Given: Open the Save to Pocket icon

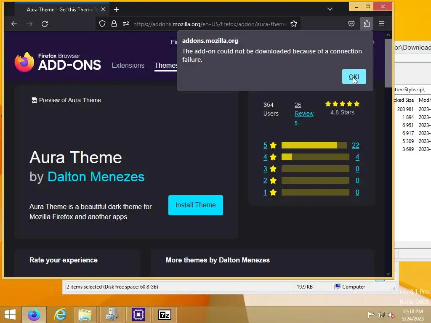Looking at the screenshot, I should 351,24.
